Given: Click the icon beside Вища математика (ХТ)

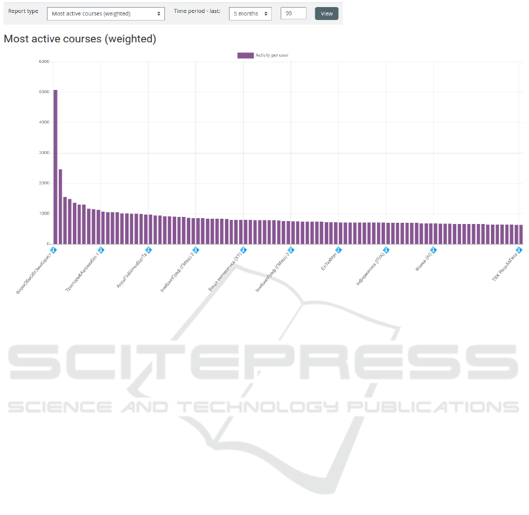Looking at the screenshot, I should coord(244,250).
